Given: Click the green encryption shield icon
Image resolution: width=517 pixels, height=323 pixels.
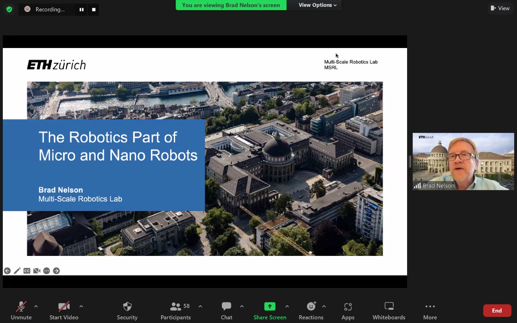Looking at the screenshot, I should (9, 9).
